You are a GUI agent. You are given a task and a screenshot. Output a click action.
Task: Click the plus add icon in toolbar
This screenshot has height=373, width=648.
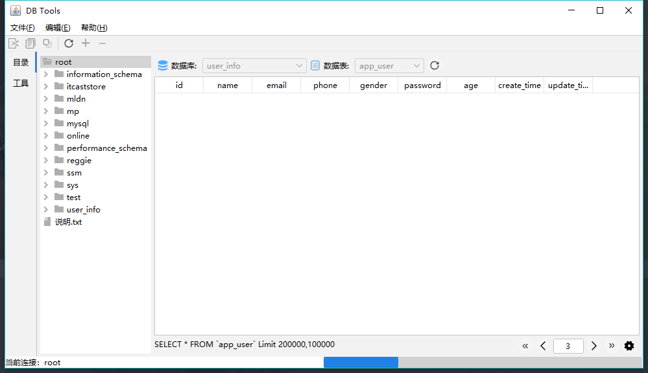[x=86, y=43]
